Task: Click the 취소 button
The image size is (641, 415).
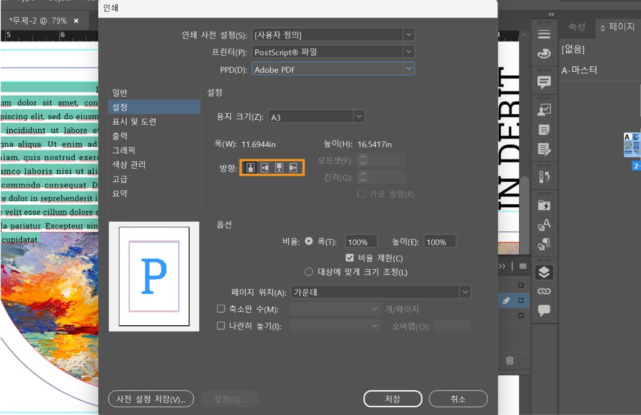Action: tap(458, 399)
